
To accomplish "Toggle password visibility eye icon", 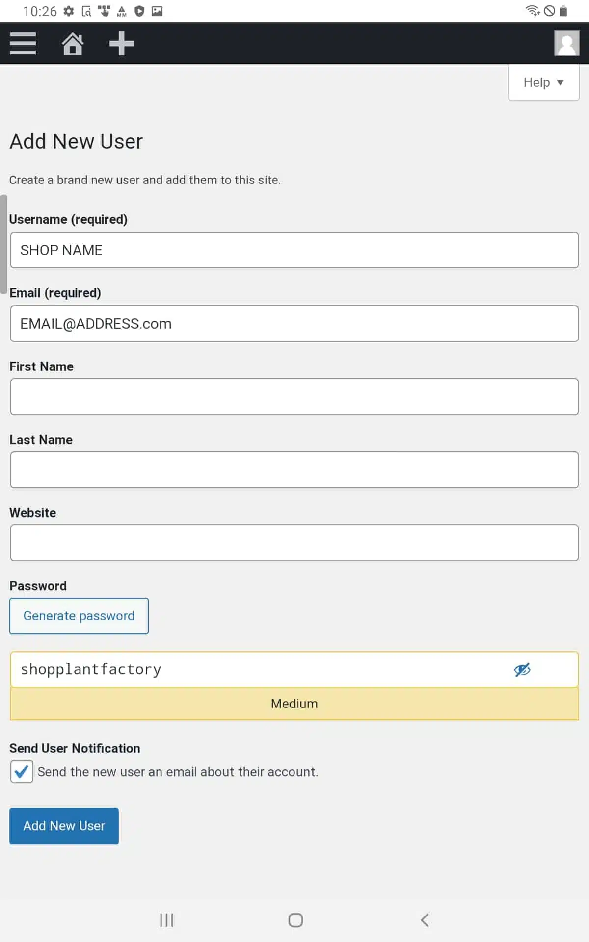I will pyautogui.click(x=522, y=669).
